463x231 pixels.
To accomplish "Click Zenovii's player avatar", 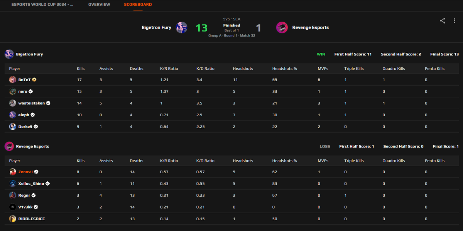I will [12, 172].
